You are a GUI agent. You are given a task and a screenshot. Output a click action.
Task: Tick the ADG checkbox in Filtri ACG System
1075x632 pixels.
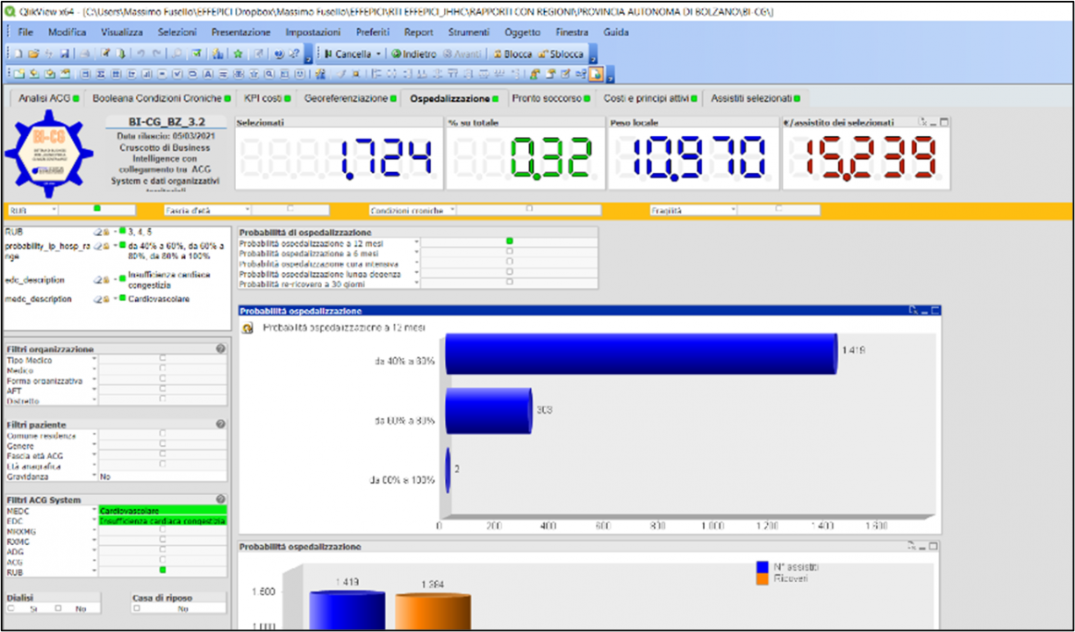[162, 551]
